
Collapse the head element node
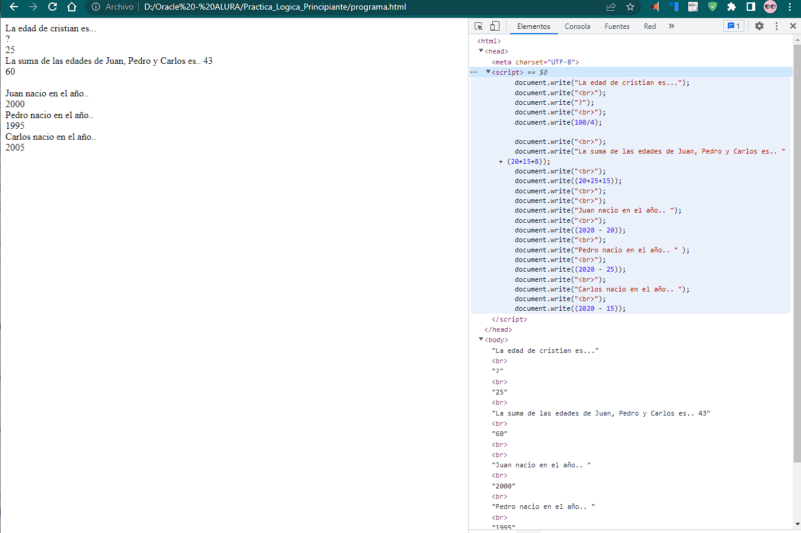point(481,51)
